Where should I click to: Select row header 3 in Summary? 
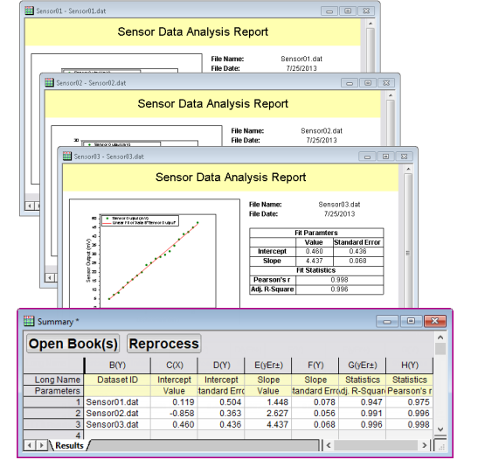coord(53,425)
